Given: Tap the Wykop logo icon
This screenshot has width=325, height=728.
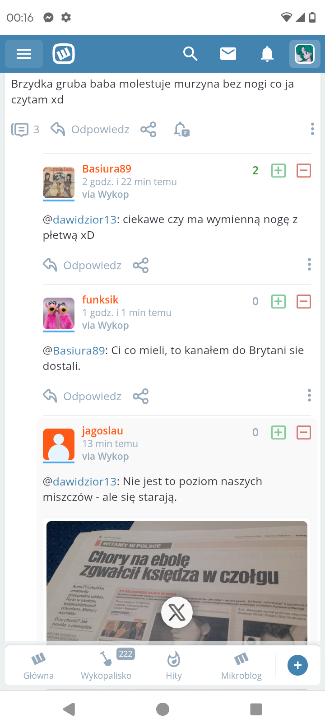Looking at the screenshot, I should tap(64, 54).
